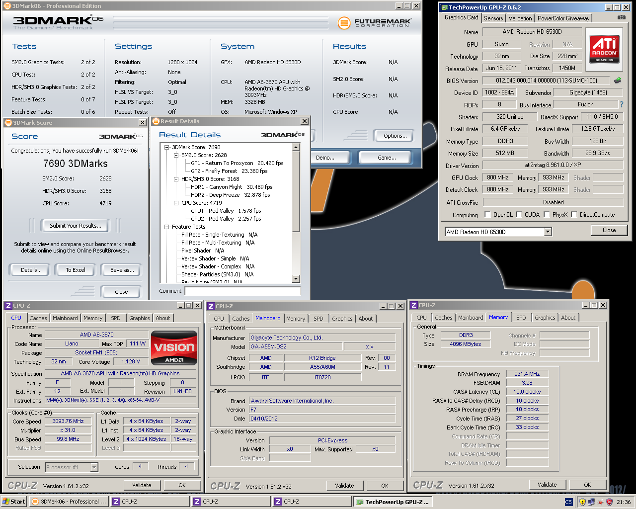
Task: Click the Start button Windows icon
Action: 6,502
